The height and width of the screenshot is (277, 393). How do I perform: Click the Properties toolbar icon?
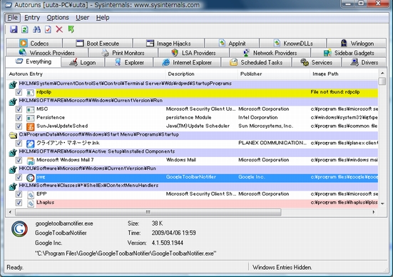coord(48,29)
